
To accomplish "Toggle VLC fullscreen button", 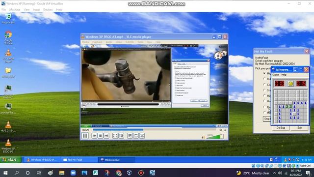I will coord(115,136).
